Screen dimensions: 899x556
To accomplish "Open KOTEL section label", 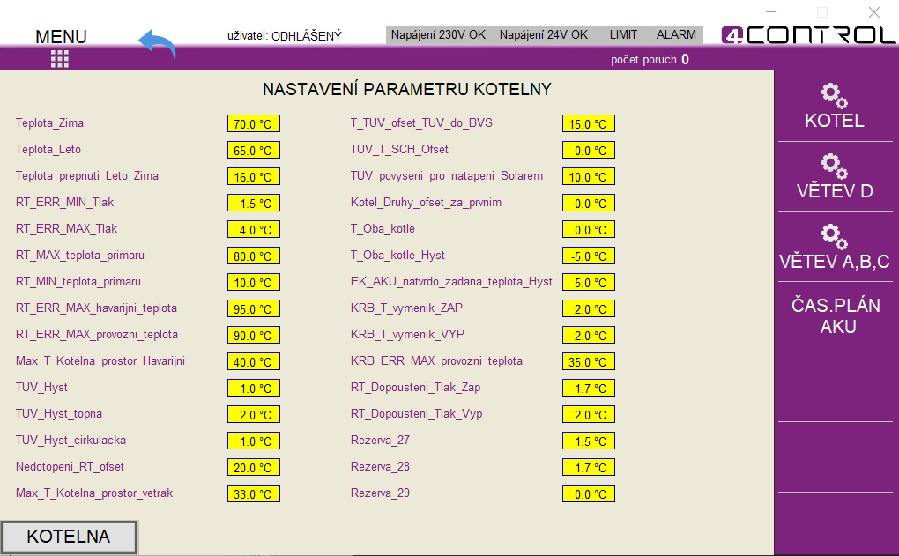I will pyautogui.click(x=834, y=121).
